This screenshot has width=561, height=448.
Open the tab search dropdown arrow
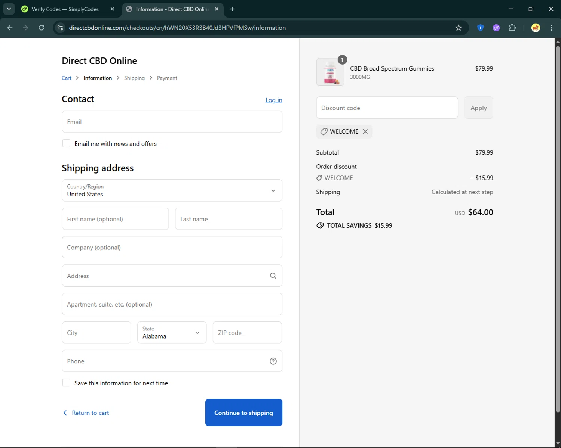(x=9, y=9)
